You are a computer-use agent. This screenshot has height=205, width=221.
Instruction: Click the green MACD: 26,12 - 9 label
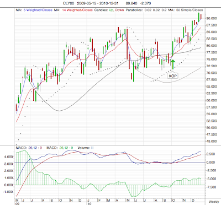pos(60,148)
